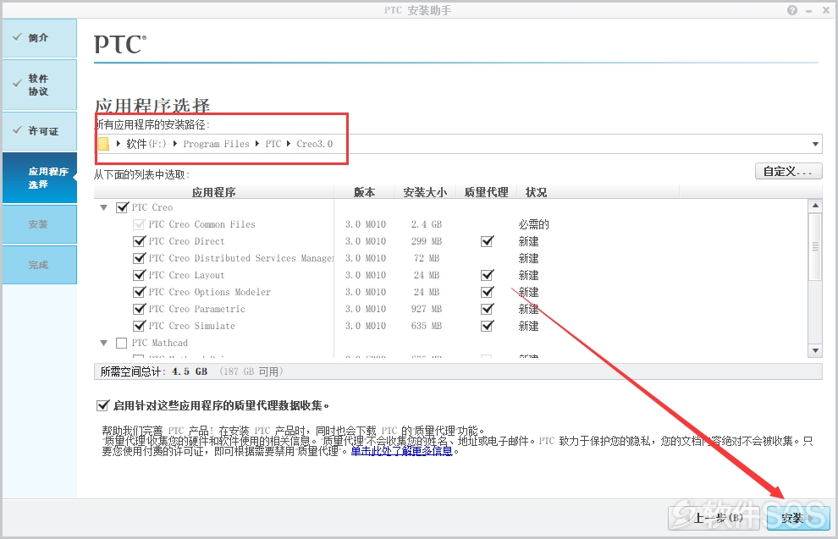Click the 版本 column header
Screen dimensions: 838x539
tap(365, 192)
